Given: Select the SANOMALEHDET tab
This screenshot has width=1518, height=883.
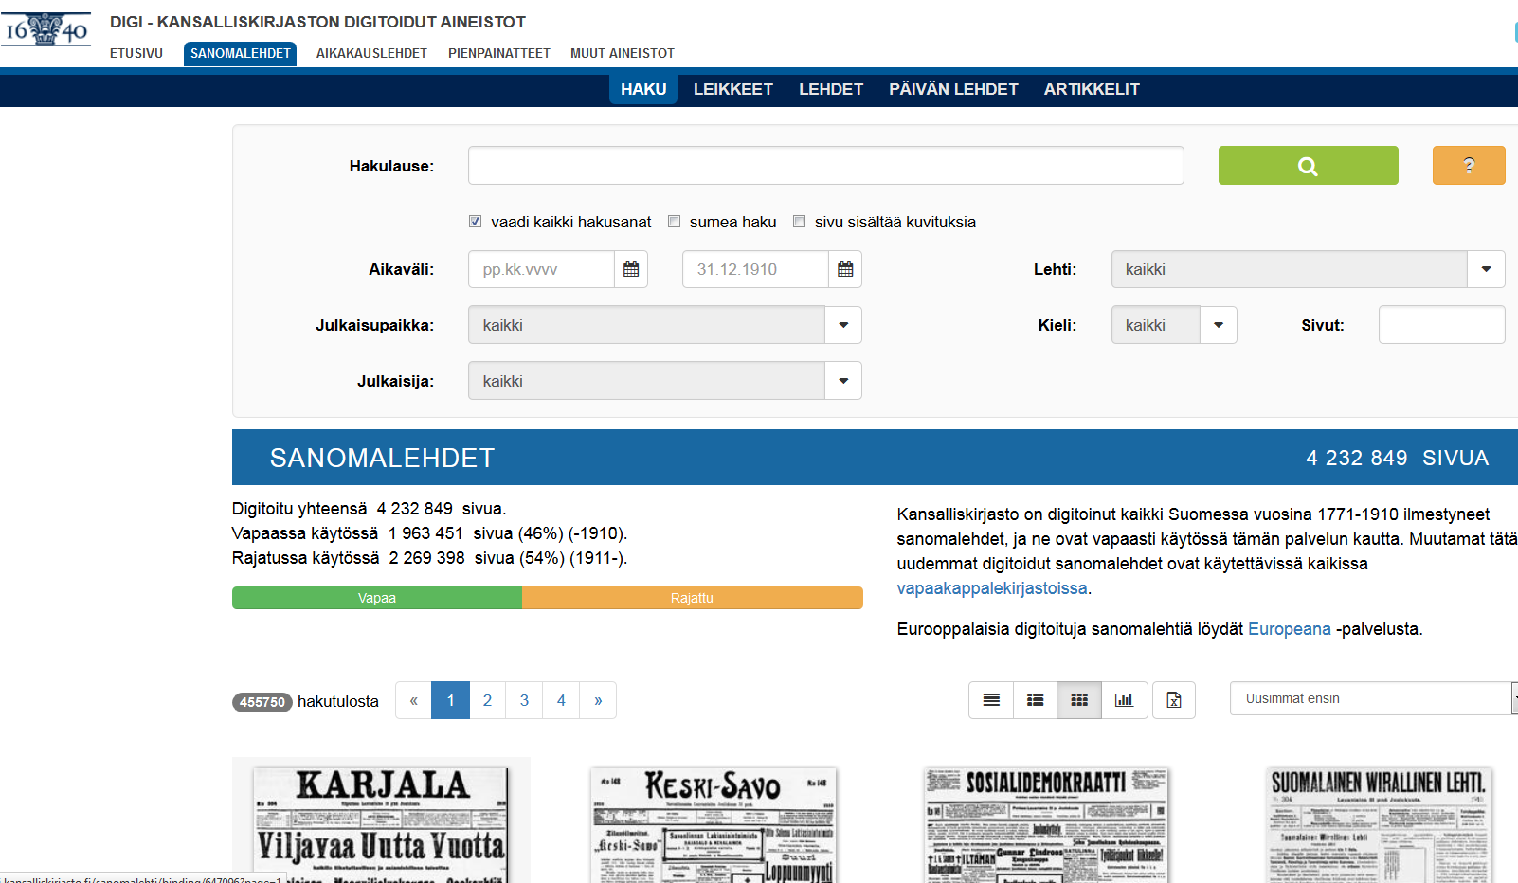Looking at the screenshot, I should (x=241, y=54).
